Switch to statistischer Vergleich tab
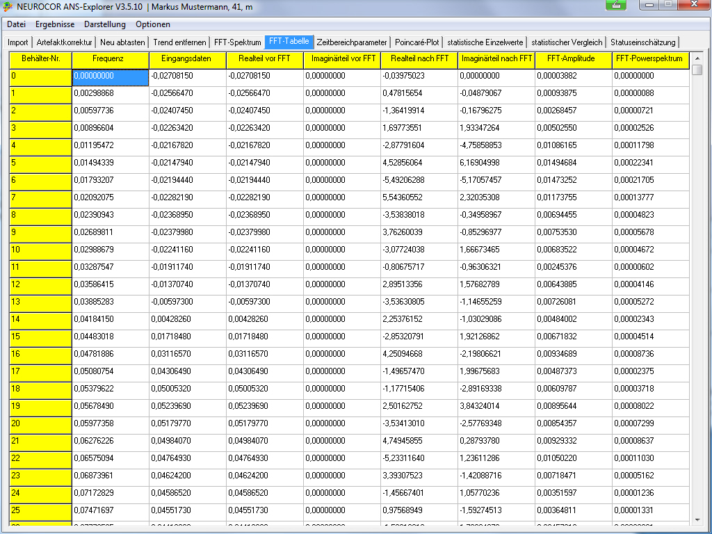This screenshot has width=712, height=534. pyautogui.click(x=567, y=42)
